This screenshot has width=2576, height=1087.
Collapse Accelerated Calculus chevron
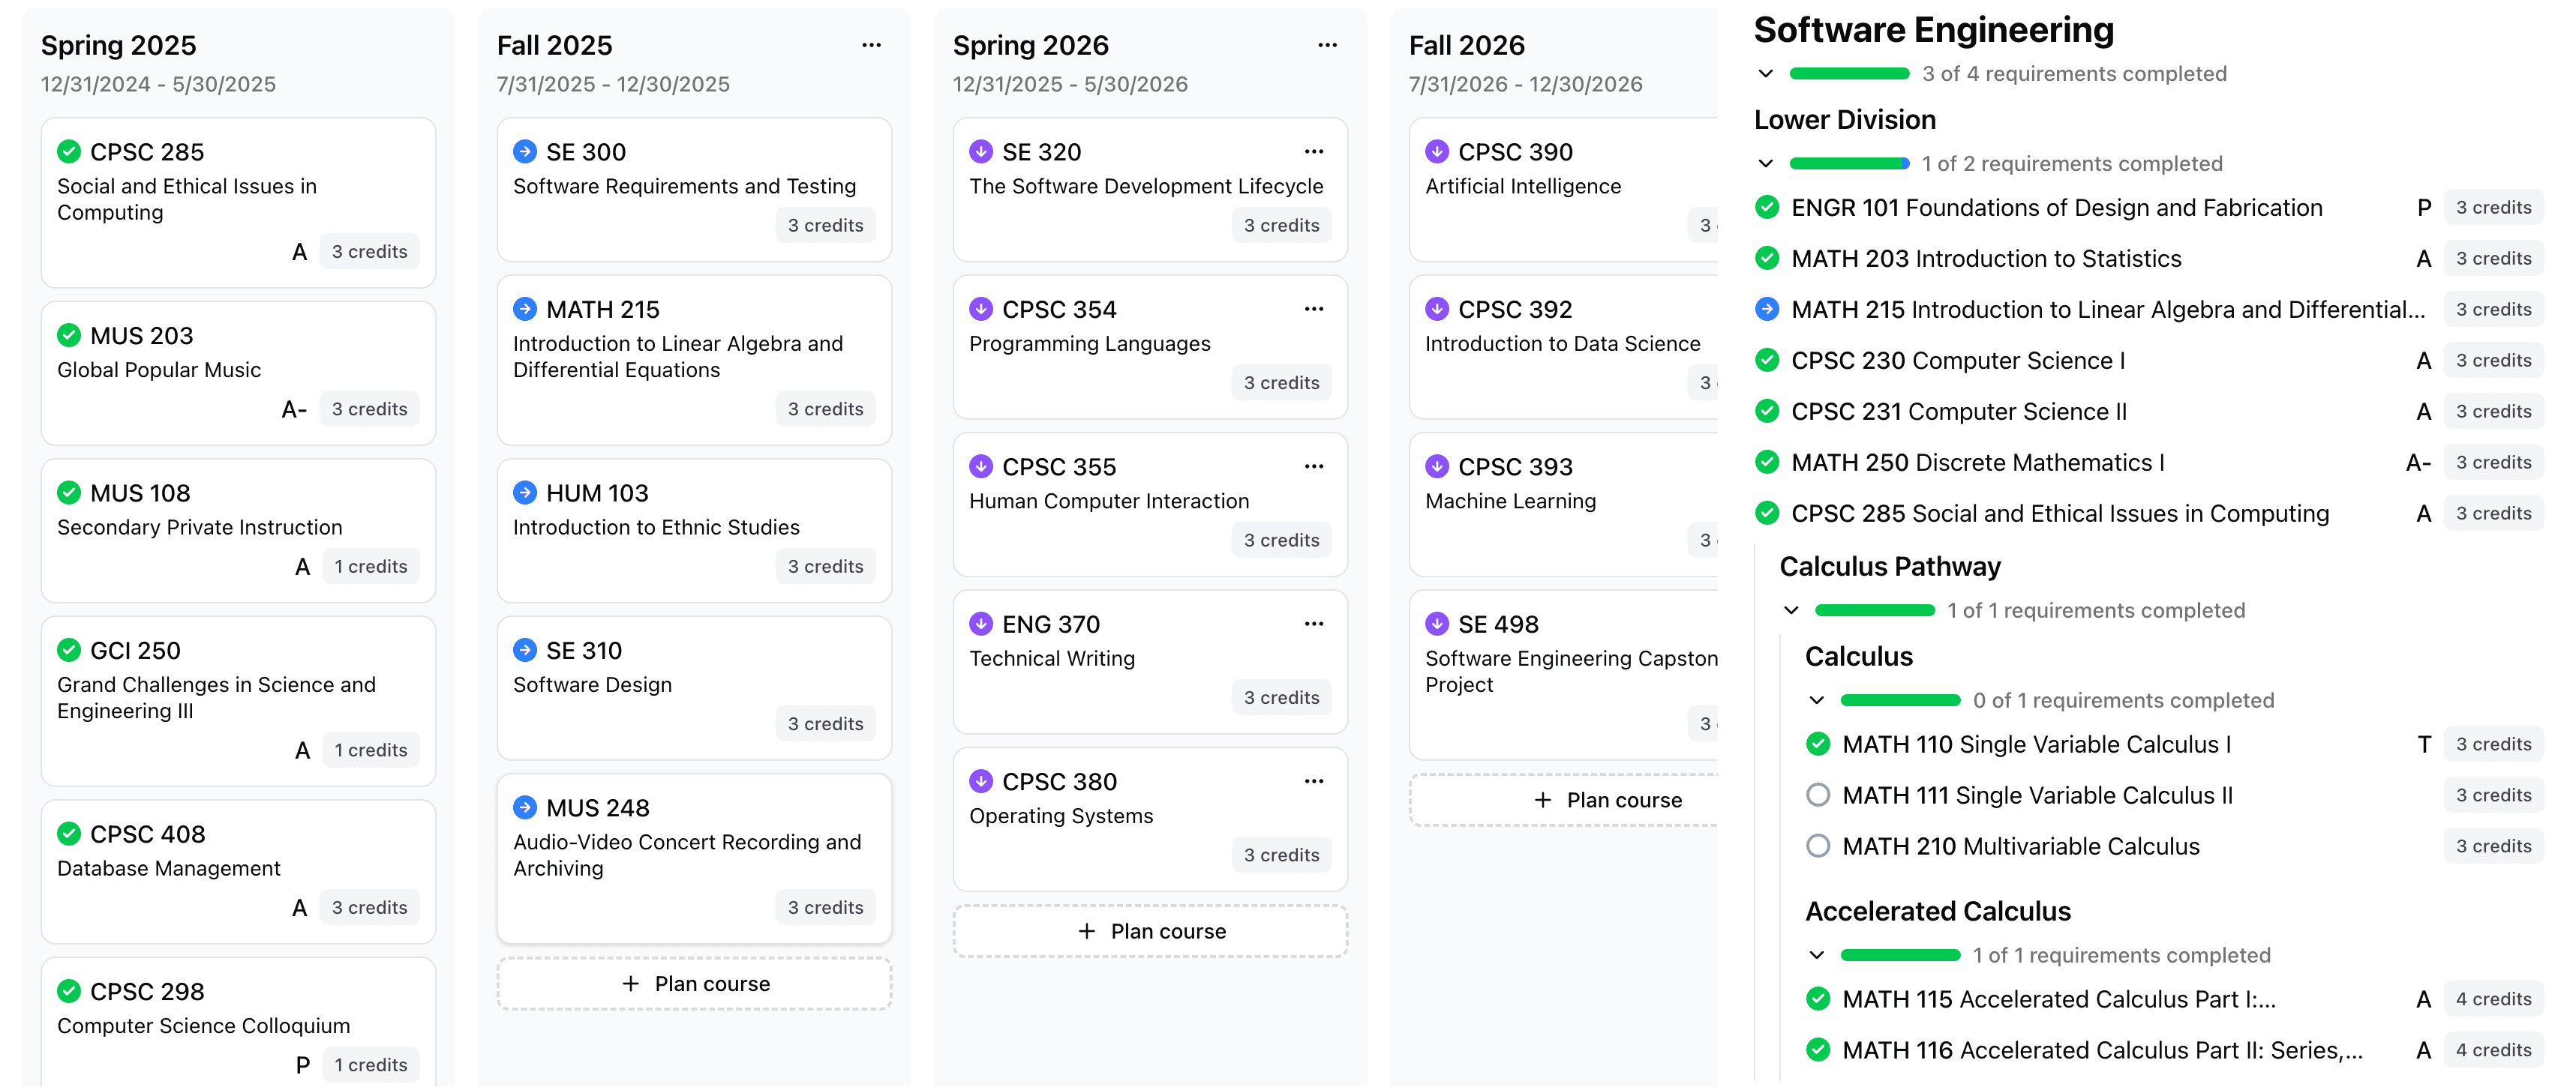tap(1817, 955)
